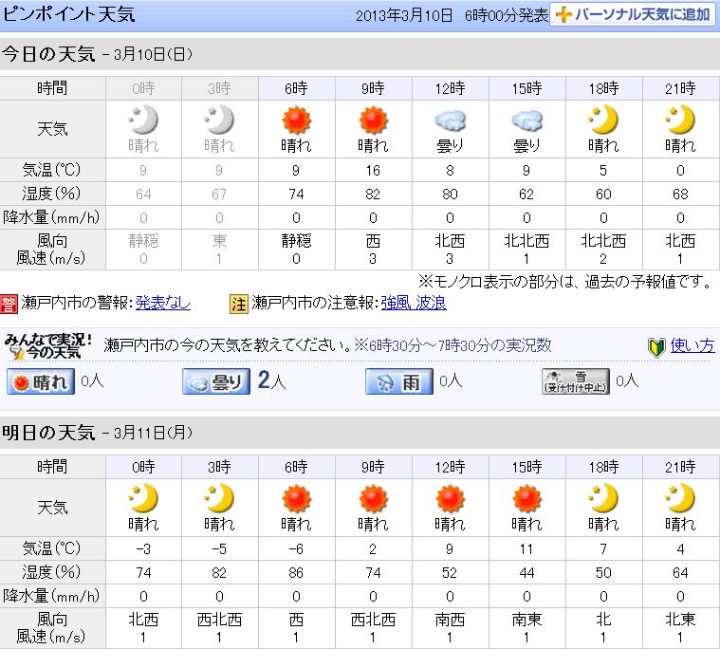Click today's 9時 humidity value 82
This screenshot has height=649, width=720.
(373, 195)
